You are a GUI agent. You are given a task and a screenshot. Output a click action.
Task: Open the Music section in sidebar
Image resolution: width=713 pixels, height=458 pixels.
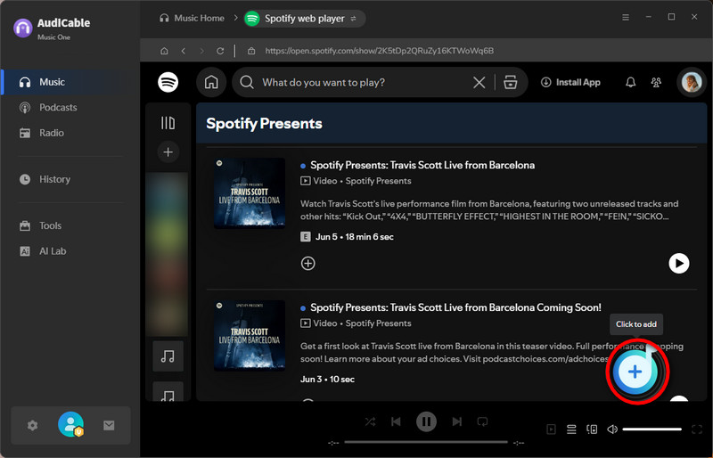(70, 82)
